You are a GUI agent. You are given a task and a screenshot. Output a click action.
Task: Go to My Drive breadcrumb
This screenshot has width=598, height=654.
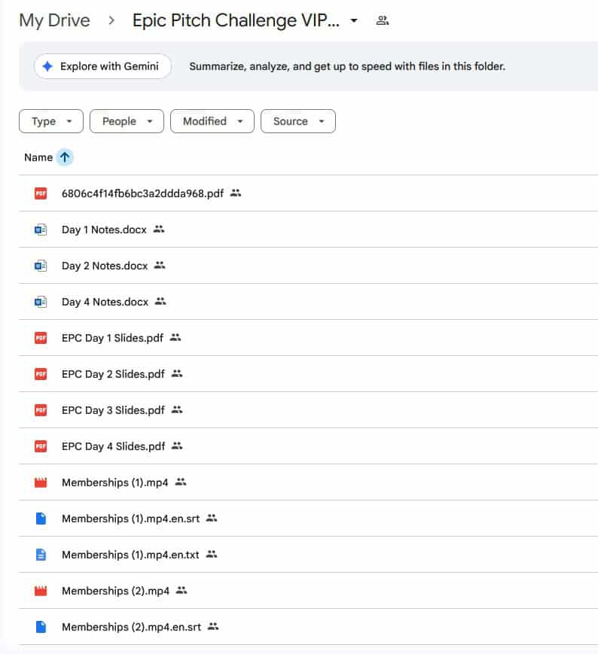click(55, 20)
